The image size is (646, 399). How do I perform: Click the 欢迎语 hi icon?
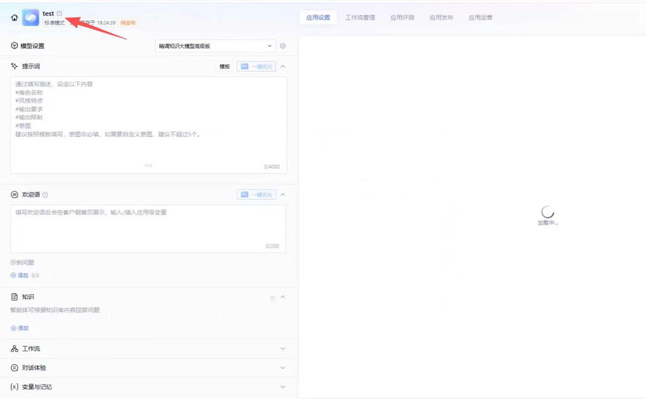pyautogui.click(x=14, y=195)
